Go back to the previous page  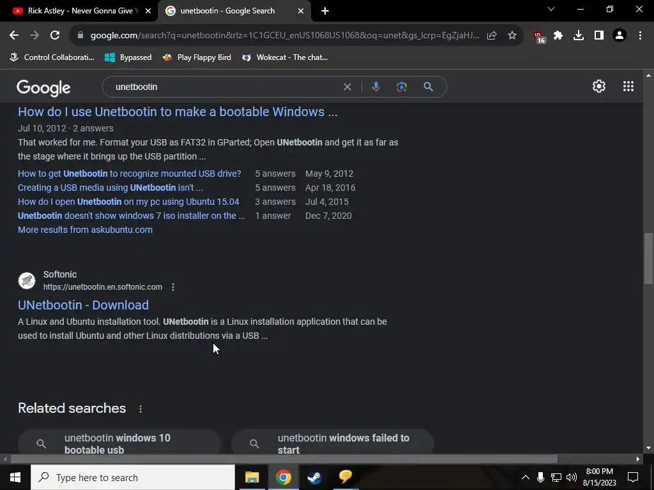pyautogui.click(x=14, y=36)
